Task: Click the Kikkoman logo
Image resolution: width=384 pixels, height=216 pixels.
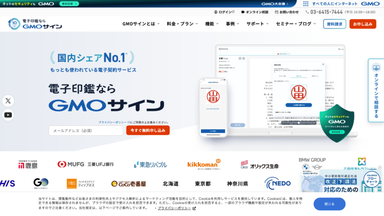Action: coord(204,164)
